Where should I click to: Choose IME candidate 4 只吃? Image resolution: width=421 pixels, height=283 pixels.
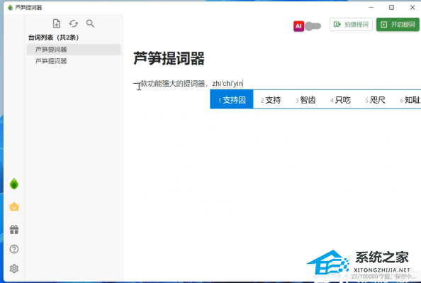click(340, 100)
